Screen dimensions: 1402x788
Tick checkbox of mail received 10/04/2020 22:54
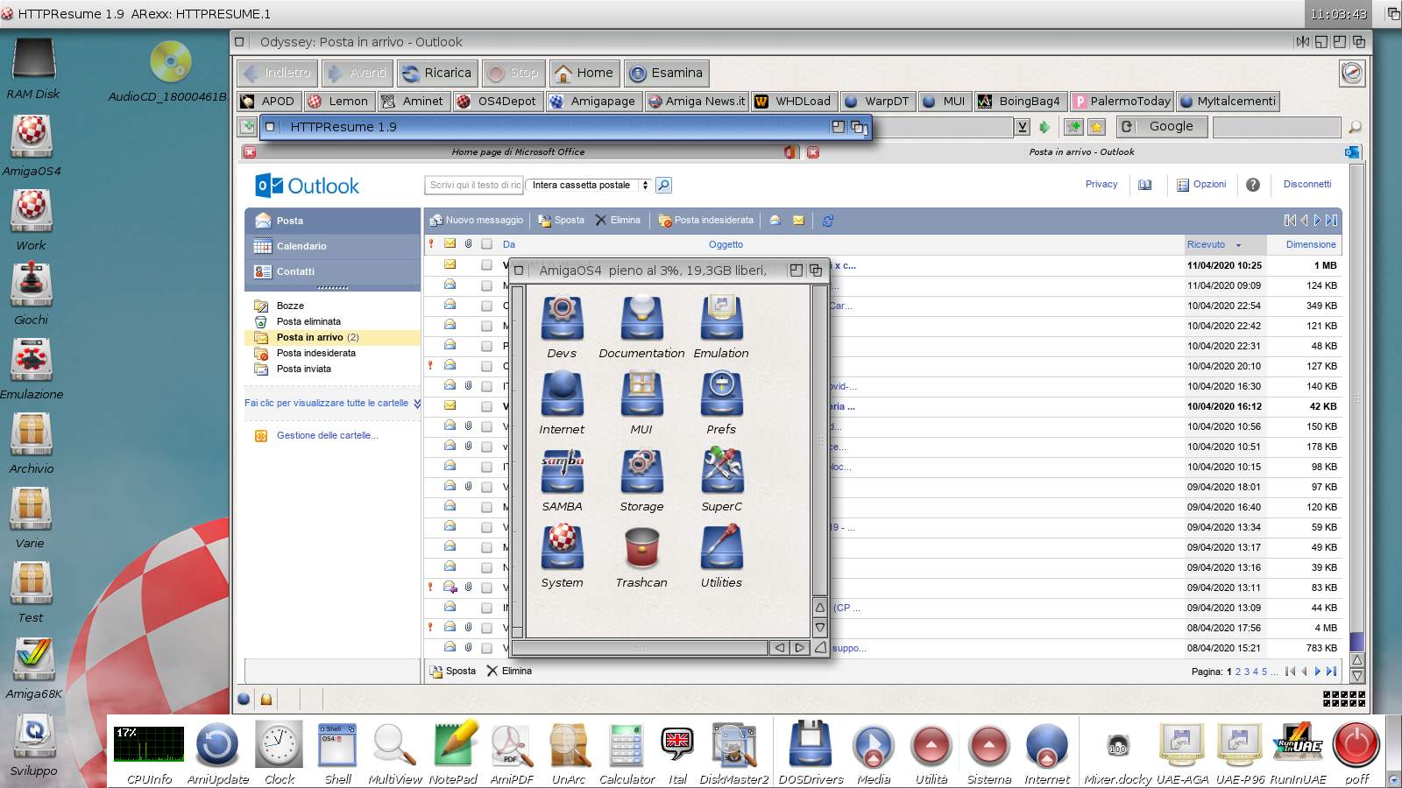[x=486, y=305]
